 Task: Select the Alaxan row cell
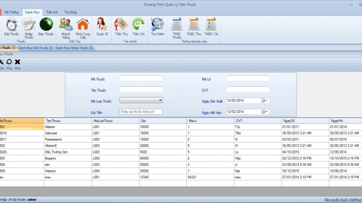68,127
